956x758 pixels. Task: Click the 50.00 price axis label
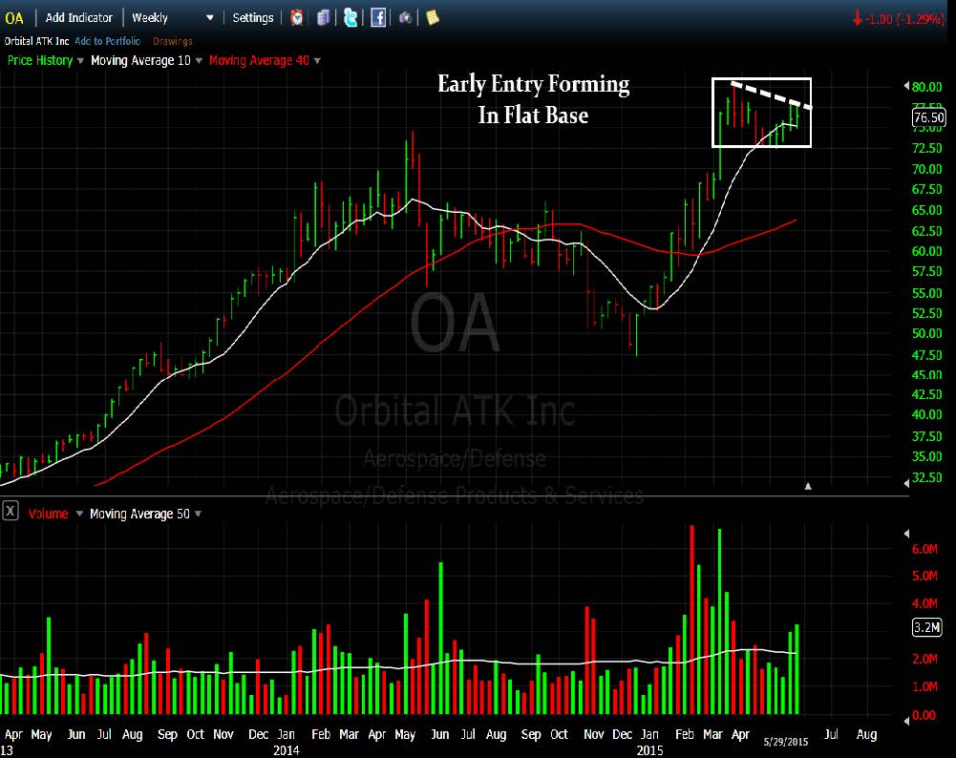coord(926,333)
